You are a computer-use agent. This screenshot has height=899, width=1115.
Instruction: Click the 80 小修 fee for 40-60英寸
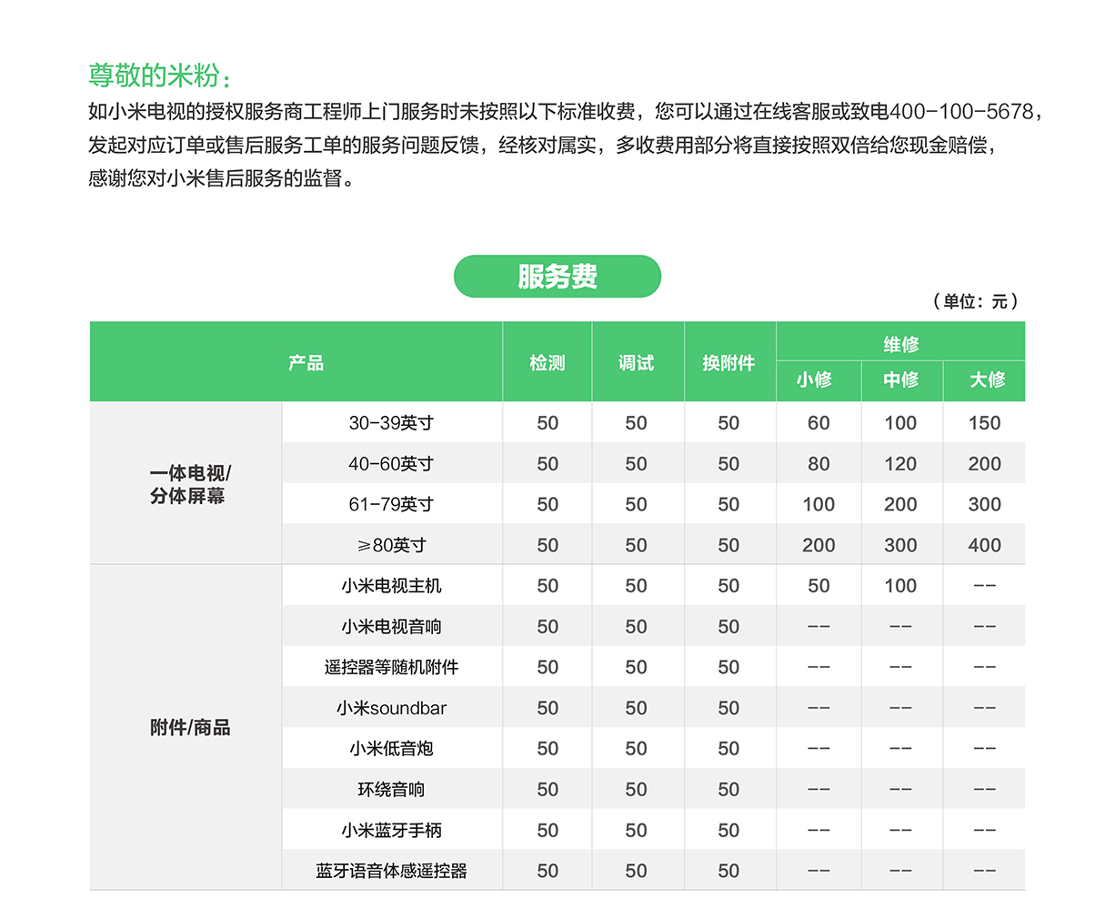819,464
